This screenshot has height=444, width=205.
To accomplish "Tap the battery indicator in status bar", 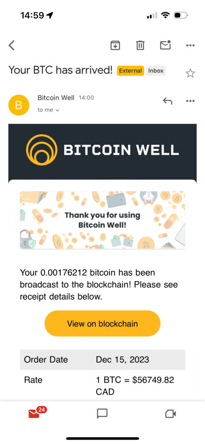I will click(181, 15).
